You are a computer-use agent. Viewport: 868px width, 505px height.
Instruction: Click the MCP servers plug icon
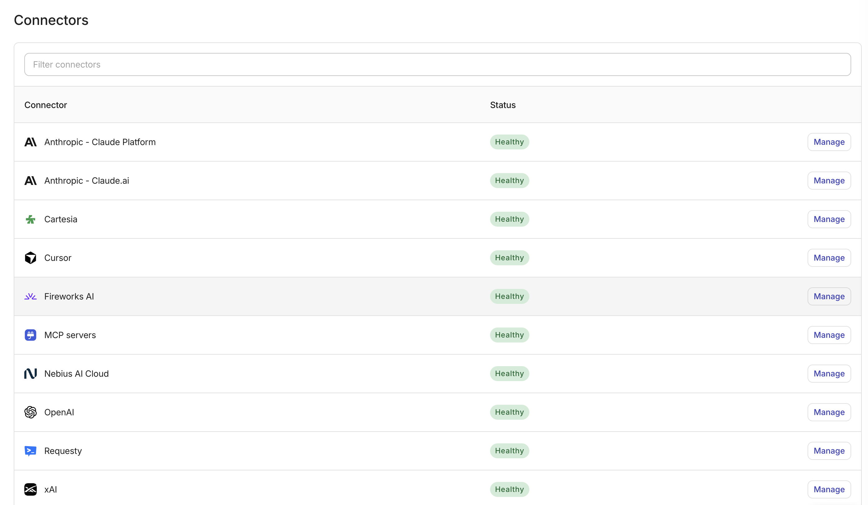[x=30, y=335]
